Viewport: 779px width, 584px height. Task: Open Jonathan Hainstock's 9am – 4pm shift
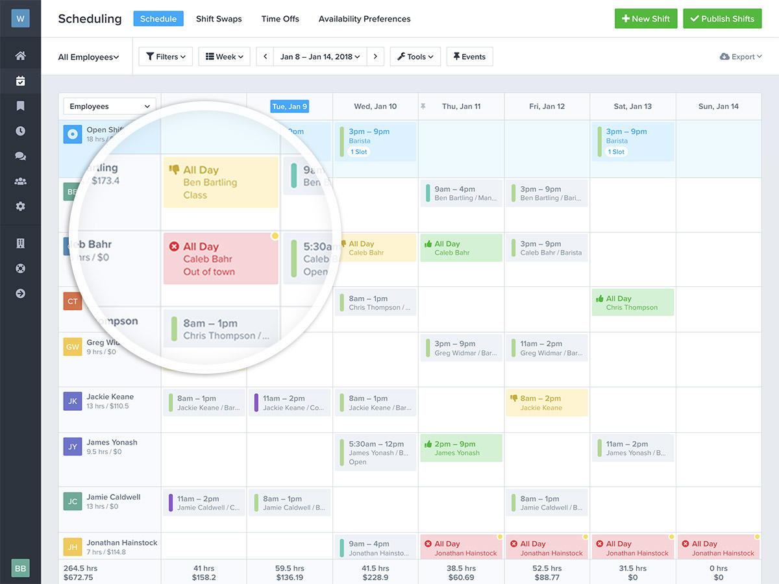pos(375,547)
